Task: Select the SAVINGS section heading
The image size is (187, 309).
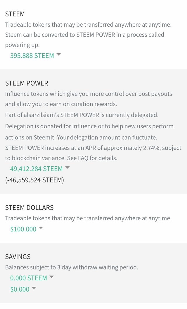Action: coord(18,257)
